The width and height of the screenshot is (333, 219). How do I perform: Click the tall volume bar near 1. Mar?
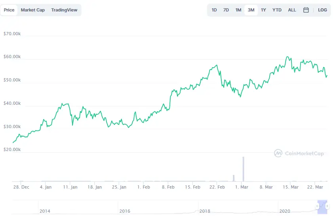tap(244, 169)
